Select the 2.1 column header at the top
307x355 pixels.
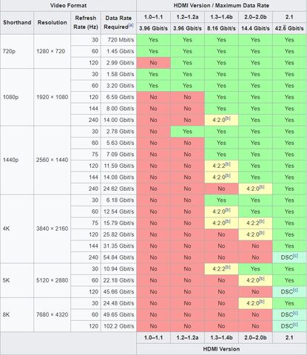point(289,17)
